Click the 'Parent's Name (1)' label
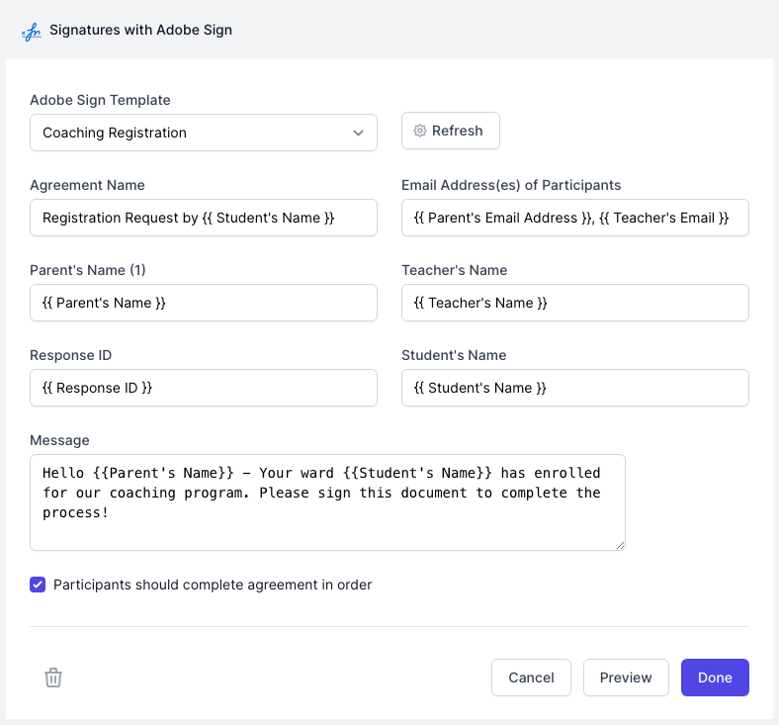The height and width of the screenshot is (725, 779). point(88,270)
